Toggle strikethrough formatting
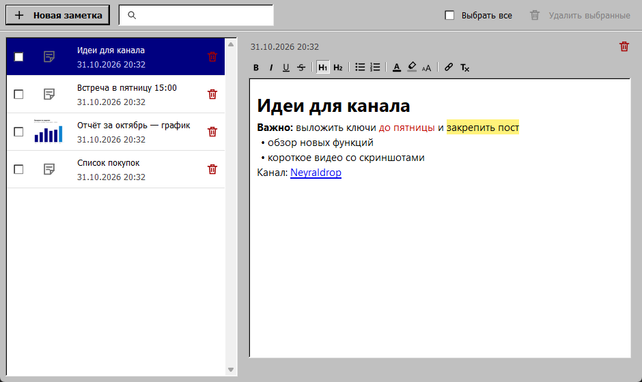This screenshot has width=642, height=382. (301, 68)
